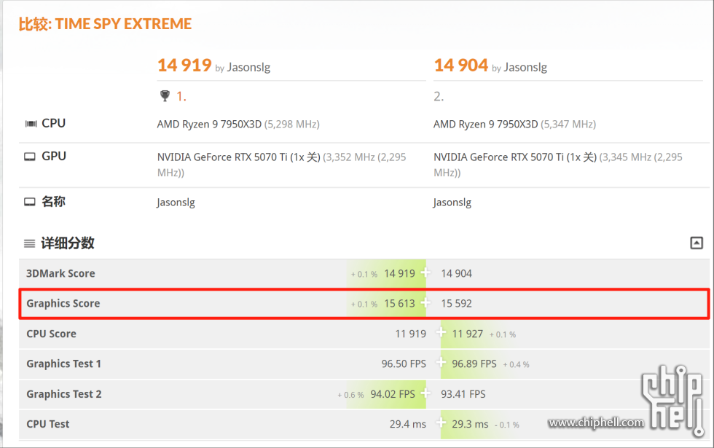Click Jasonslg name in second column 名称 row
Screen dimensions: 714x448
click(x=452, y=203)
